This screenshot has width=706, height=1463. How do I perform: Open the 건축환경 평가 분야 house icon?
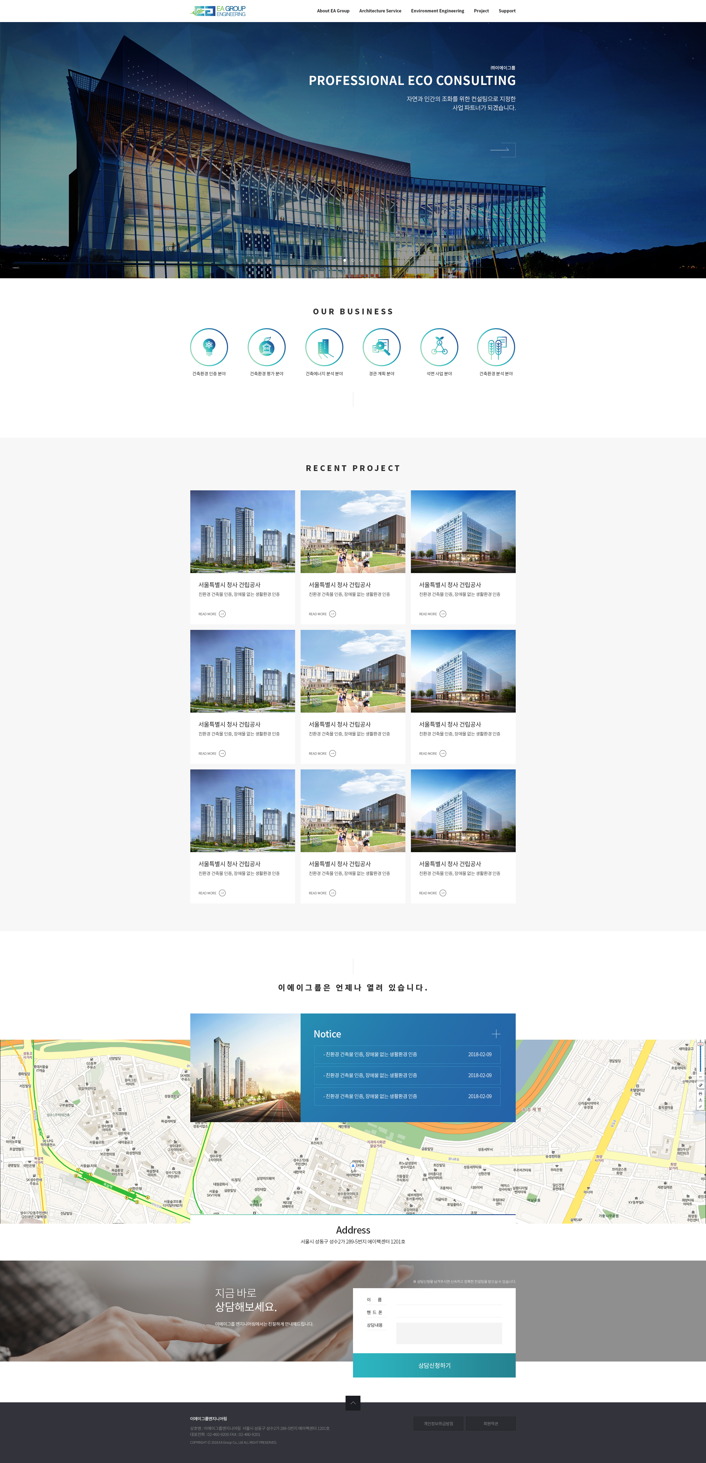coord(266,347)
